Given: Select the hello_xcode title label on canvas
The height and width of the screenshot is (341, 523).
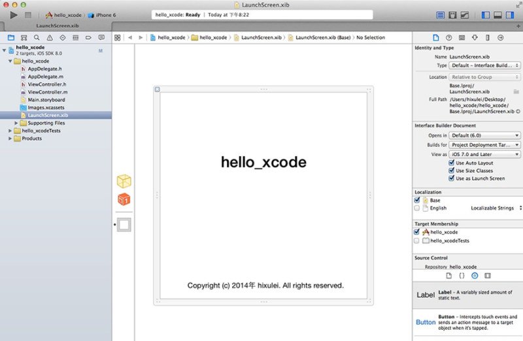Looking at the screenshot, I should tap(263, 162).
